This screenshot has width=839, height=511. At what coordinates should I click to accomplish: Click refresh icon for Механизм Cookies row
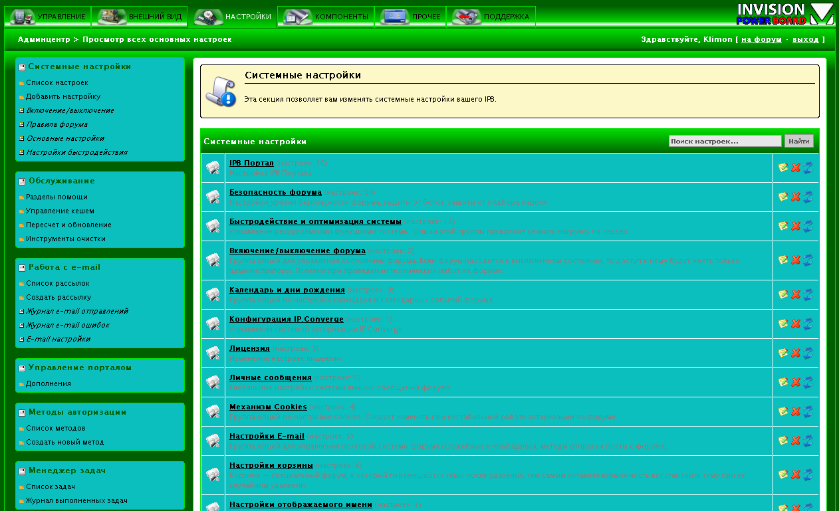tap(808, 412)
